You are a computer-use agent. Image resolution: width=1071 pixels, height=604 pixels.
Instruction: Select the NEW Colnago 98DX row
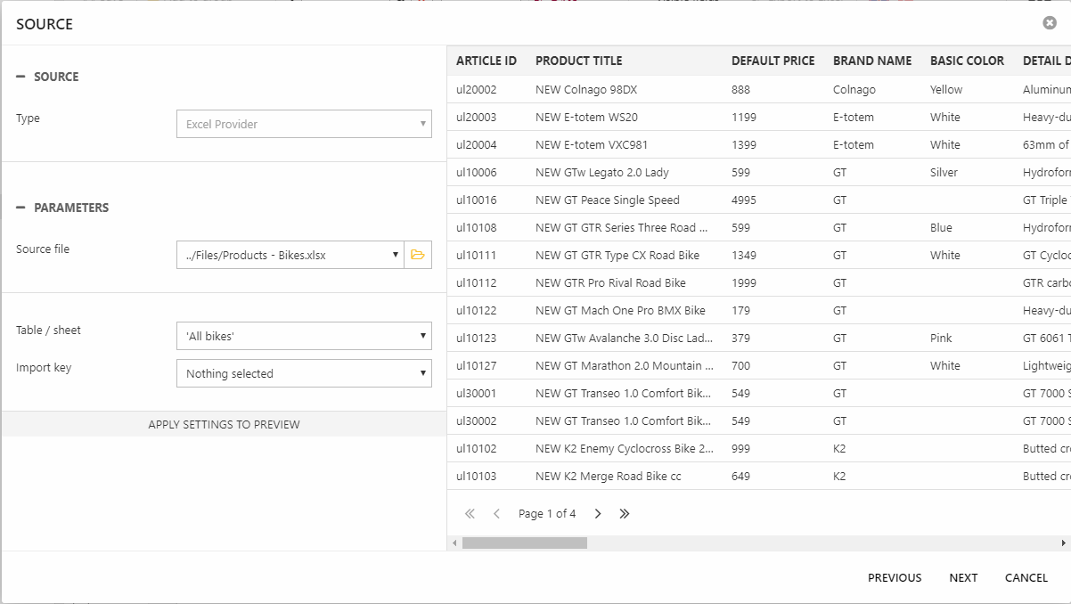click(586, 89)
